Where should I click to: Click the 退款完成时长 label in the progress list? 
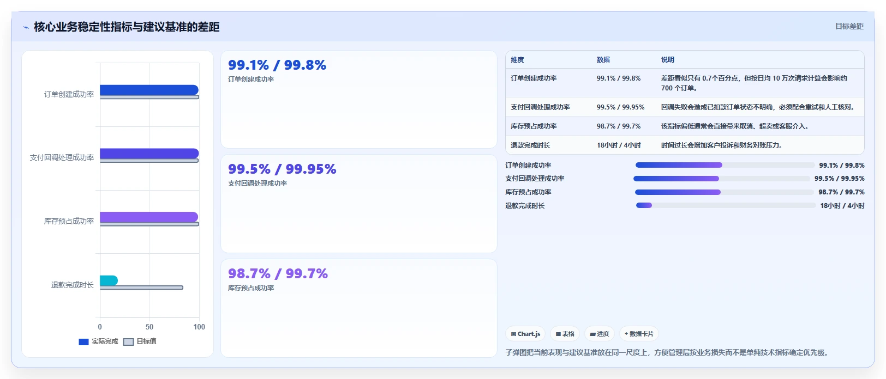tap(525, 206)
